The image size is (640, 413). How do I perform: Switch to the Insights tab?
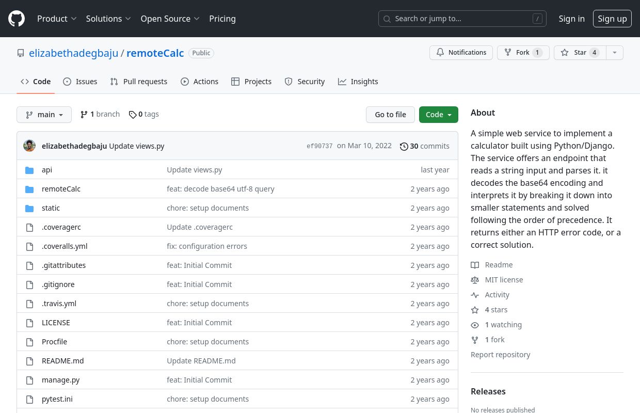[358, 82]
